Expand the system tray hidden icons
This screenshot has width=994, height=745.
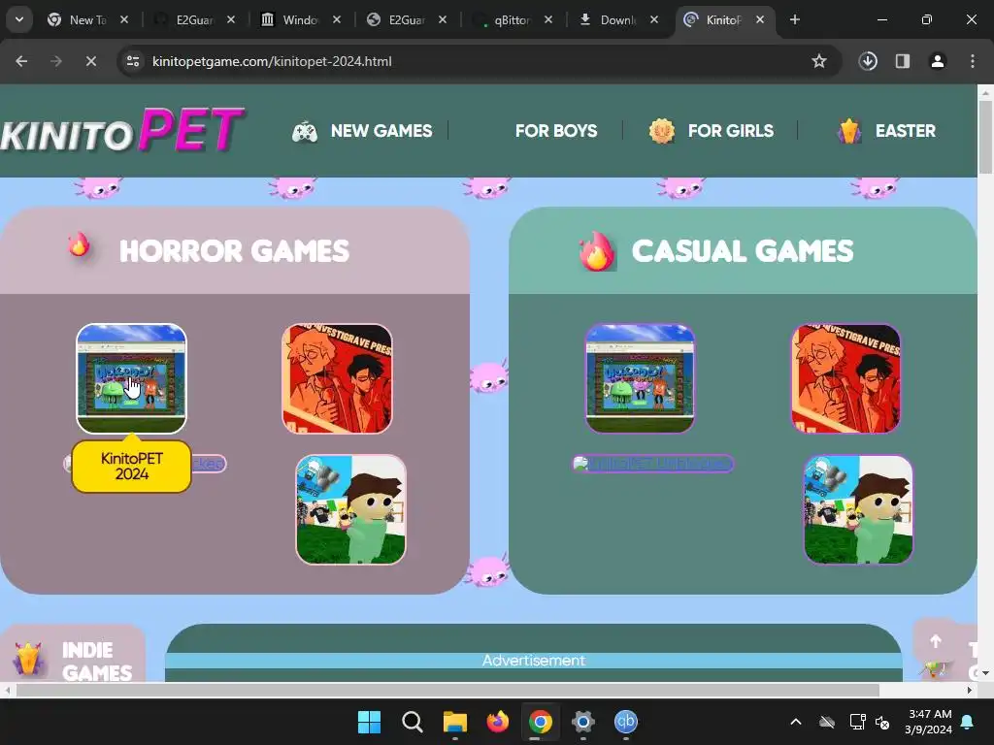tap(796, 722)
